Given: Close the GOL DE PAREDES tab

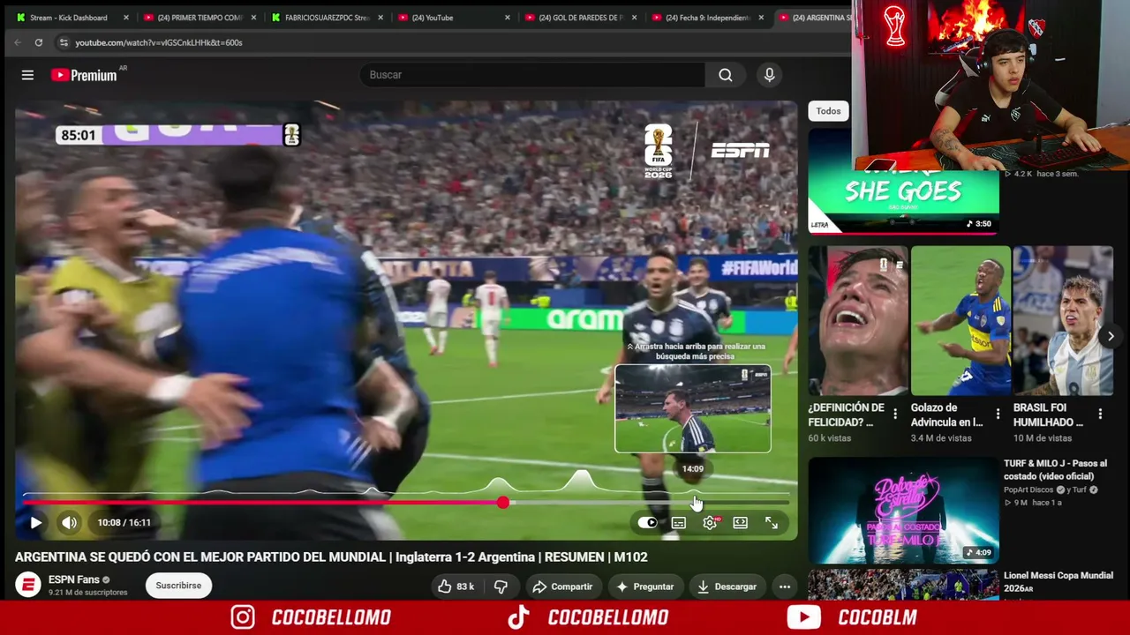Looking at the screenshot, I should click(635, 18).
